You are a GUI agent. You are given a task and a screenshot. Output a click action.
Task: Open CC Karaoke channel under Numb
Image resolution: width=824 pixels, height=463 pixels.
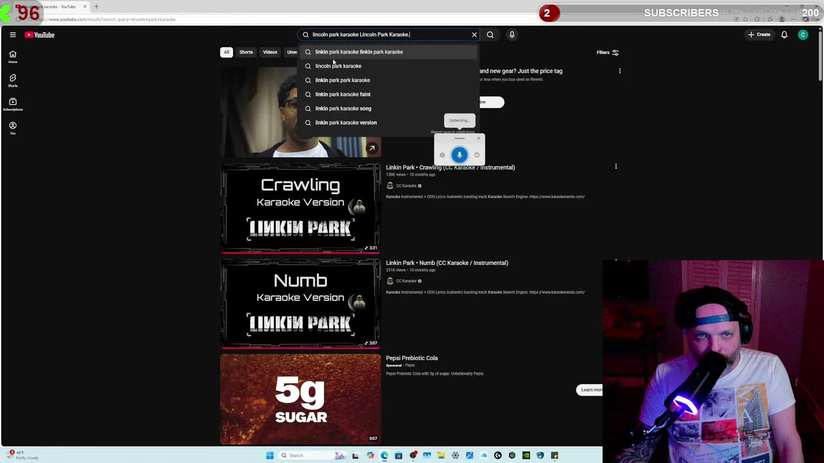point(406,281)
